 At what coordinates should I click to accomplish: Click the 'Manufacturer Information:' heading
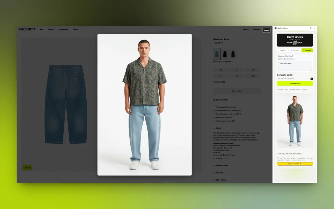click(224, 143)
